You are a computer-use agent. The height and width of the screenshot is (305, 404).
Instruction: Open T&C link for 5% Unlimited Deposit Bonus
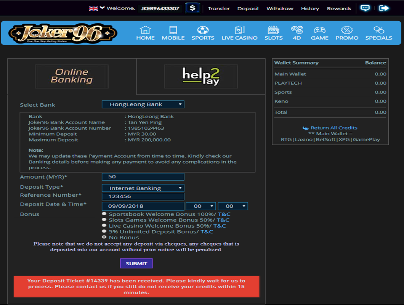[207, 232]
